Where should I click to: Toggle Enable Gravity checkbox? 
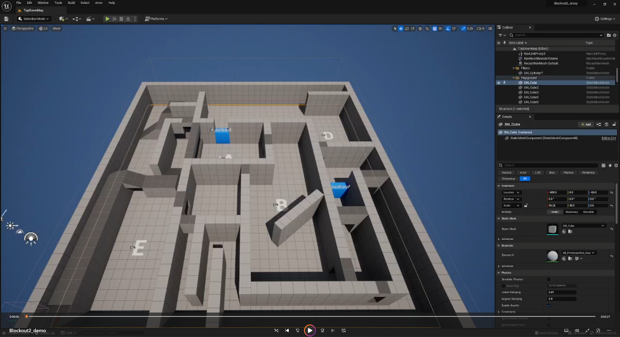tap(549, 305)
